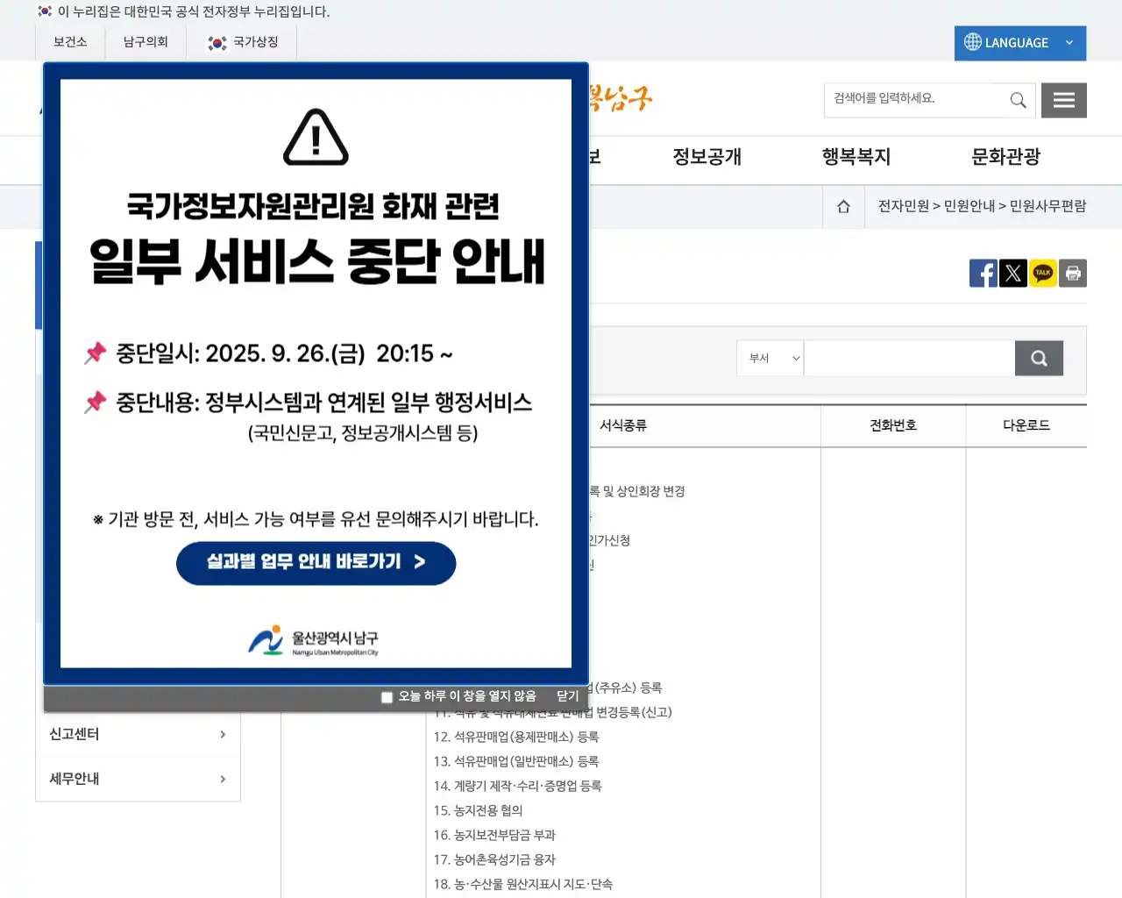The height and width of the screenshot is (898, 1122).
Task: Open the hamburger full menu
Action: click(x=1064, y=100)
